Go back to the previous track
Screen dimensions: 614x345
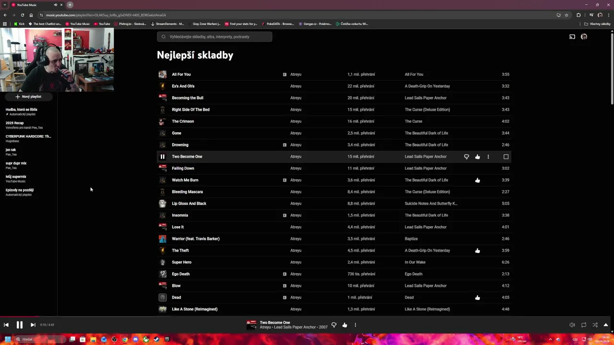(x=6, y=325)
